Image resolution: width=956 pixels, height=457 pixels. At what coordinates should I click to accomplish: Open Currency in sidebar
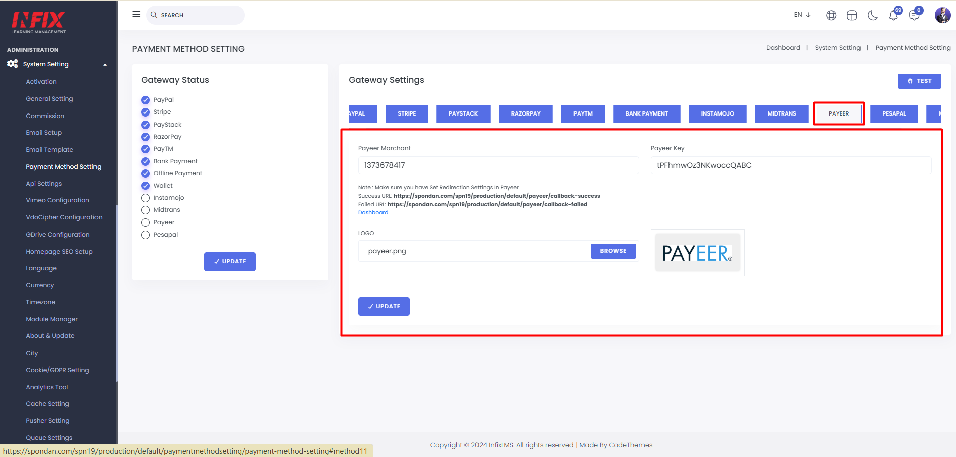[40, 285]
